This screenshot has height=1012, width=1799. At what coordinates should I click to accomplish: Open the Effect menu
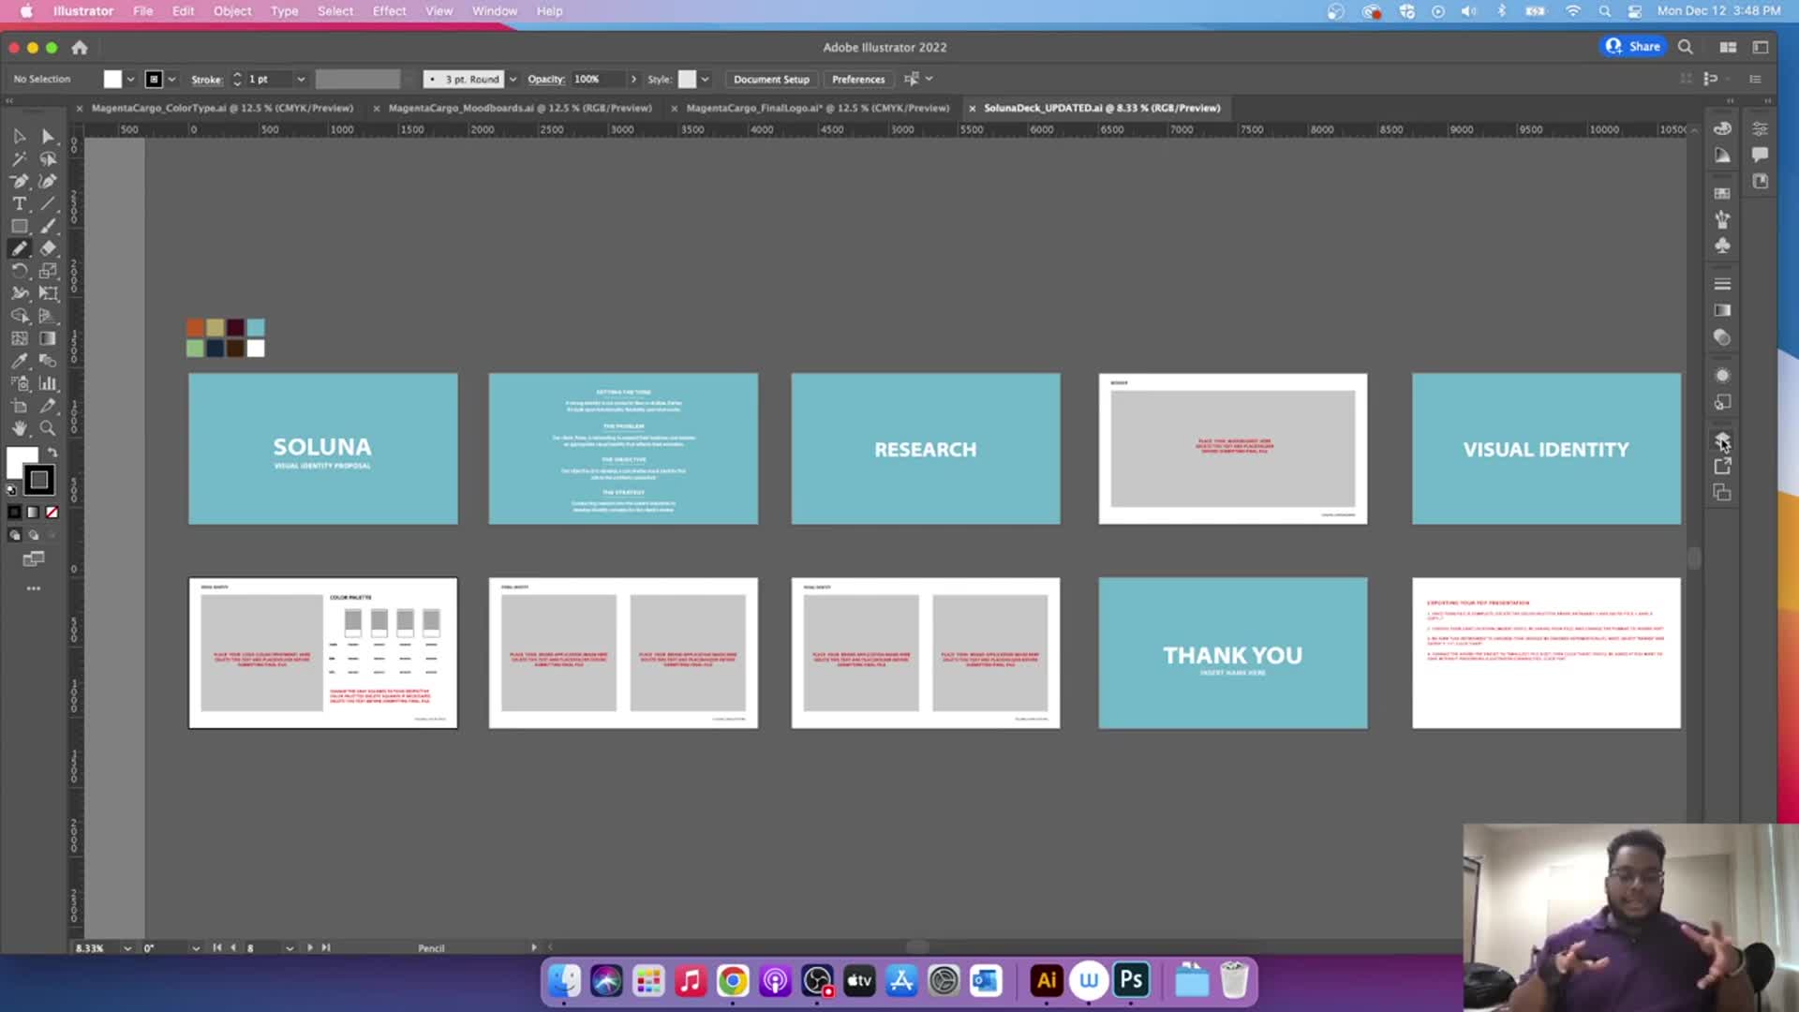point(389,11)
